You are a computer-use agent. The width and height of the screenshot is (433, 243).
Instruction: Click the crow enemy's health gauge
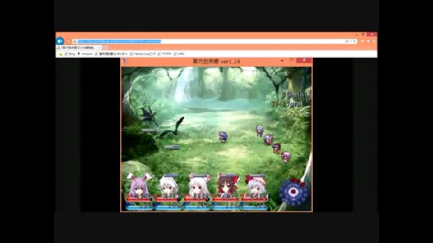(x=172, y=148)
